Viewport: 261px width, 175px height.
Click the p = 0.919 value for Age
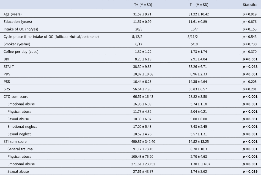tap(249, 14)
